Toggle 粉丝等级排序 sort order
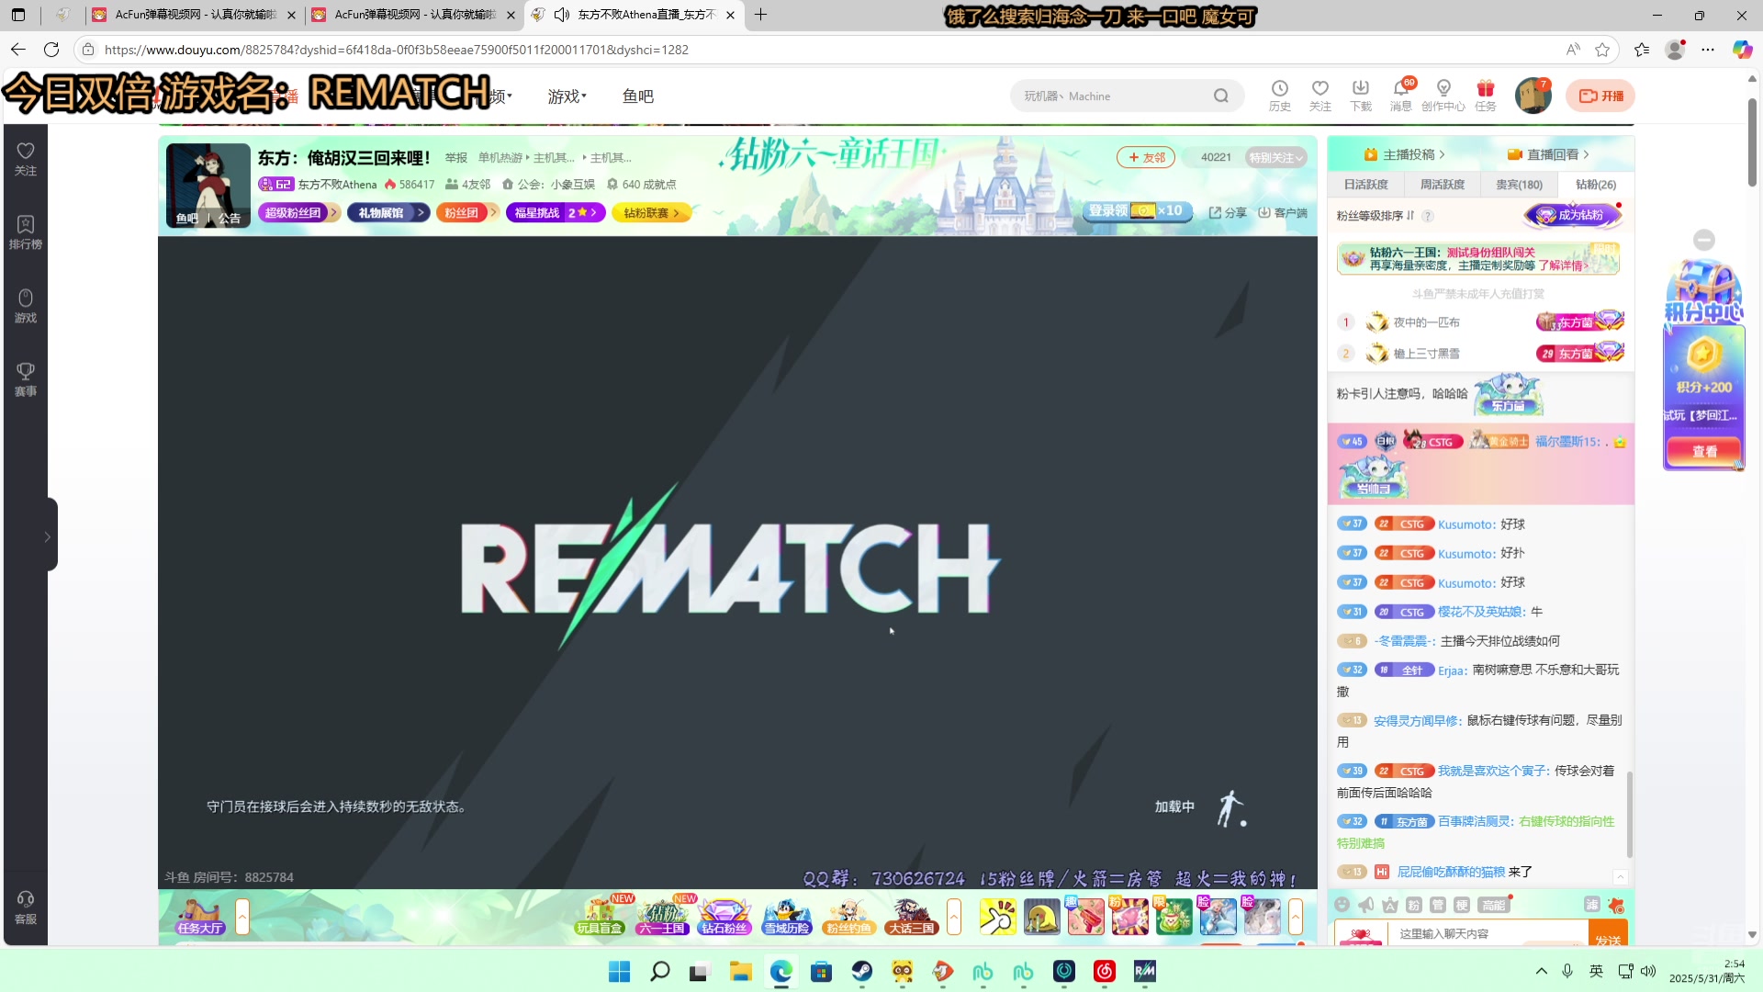 click(1375, 216)
